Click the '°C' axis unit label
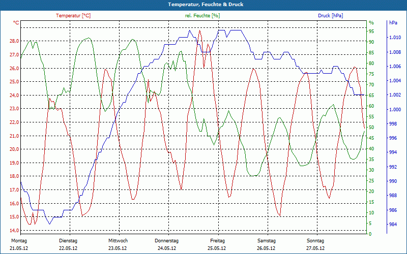The width and height of the screenshot is (407, 254). point(16,23)
